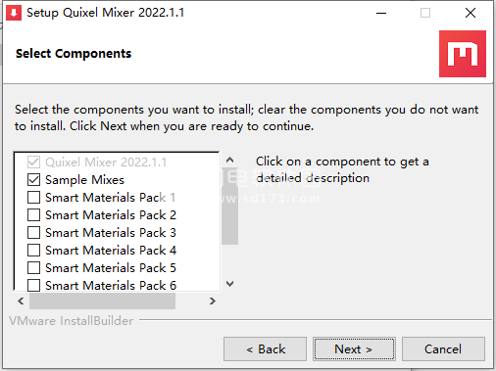Go back with the Back button
The width and height of the screenshot is (496, 371).
click(x=265, y=349)
